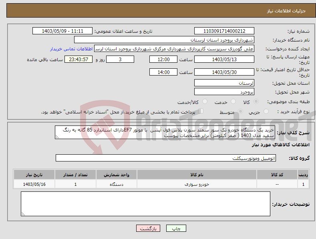Click the buyer organization name field
This screenshot has width=316, height=239.
pos(164,40)
